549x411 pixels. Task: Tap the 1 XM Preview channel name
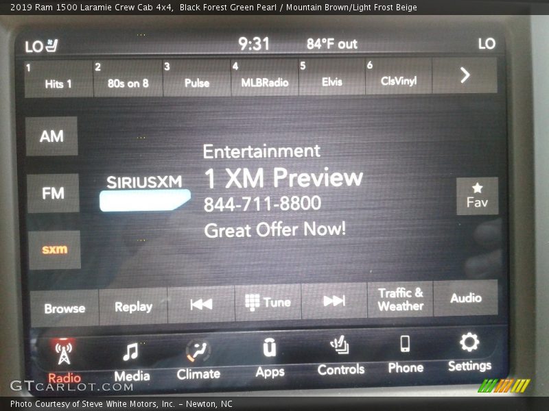pyautogui.click(x=283, y=177)
